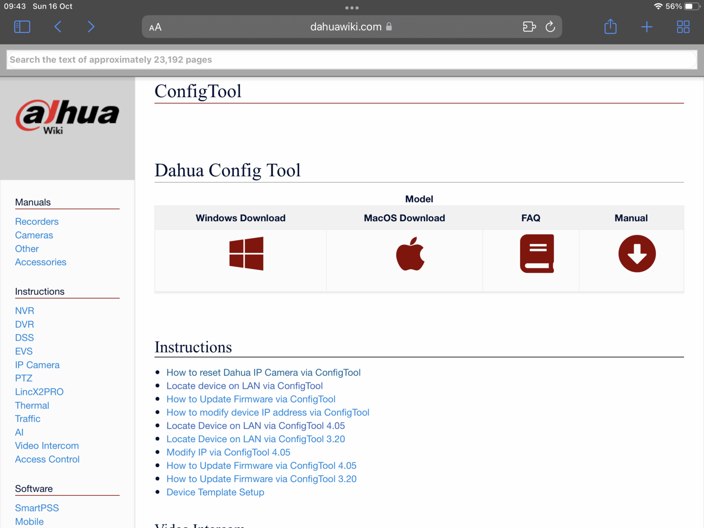Tap the dahuawiki.com address bar
Viewport: 704px width, 528px height.
[346, 27]
